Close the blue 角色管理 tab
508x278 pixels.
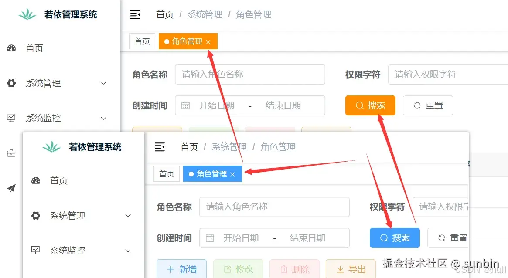click(232, 174)
